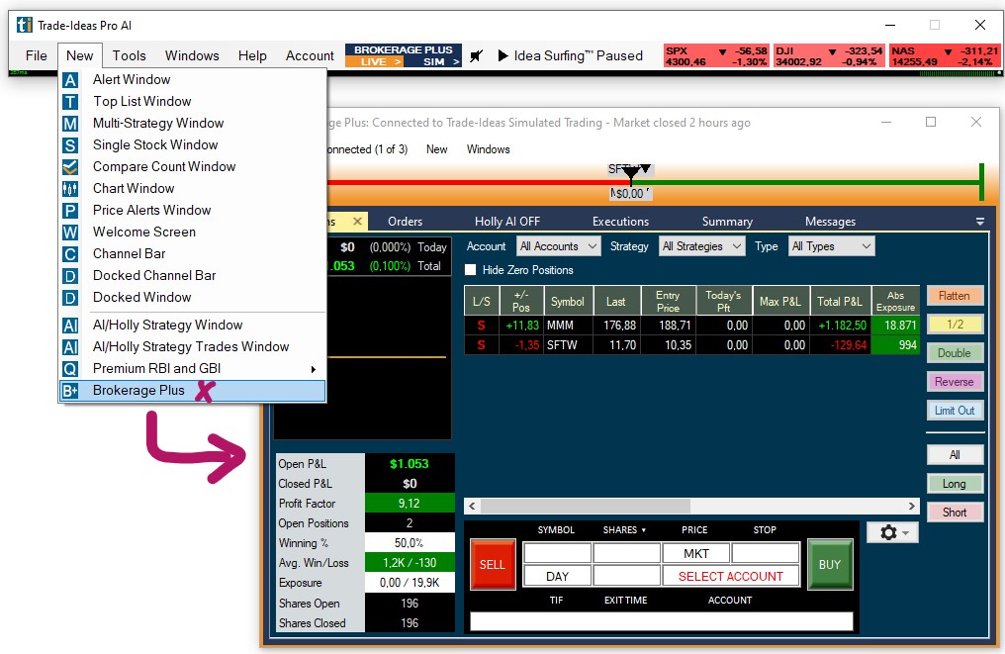Image resolution: width=1005 pixels, height=654 pixels.
Task: Switch to the Orders tab
Action: (405, 222)
